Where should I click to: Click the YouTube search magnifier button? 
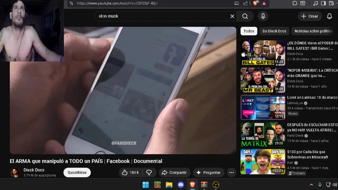point(245,16)
